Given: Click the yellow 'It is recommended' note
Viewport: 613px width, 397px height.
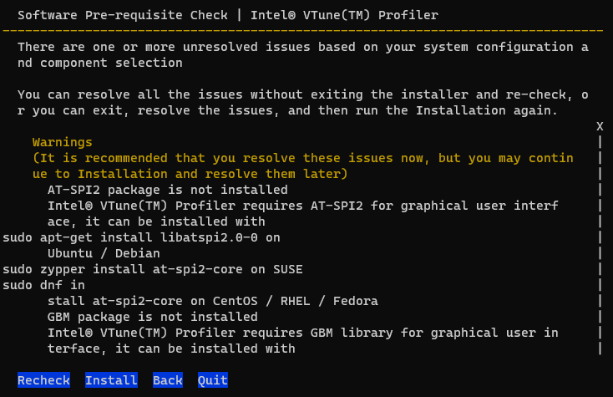Looking at the screenshot, I should [x=302, y=158].
